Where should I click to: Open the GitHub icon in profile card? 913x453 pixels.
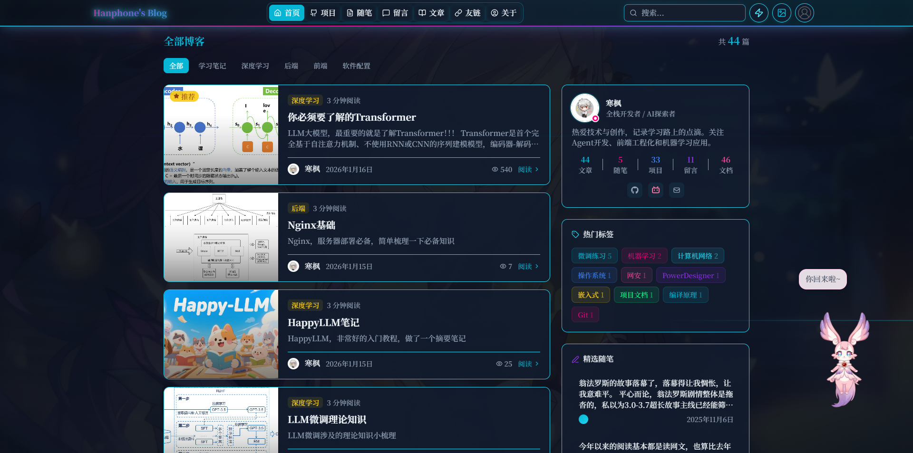(635, 190)
